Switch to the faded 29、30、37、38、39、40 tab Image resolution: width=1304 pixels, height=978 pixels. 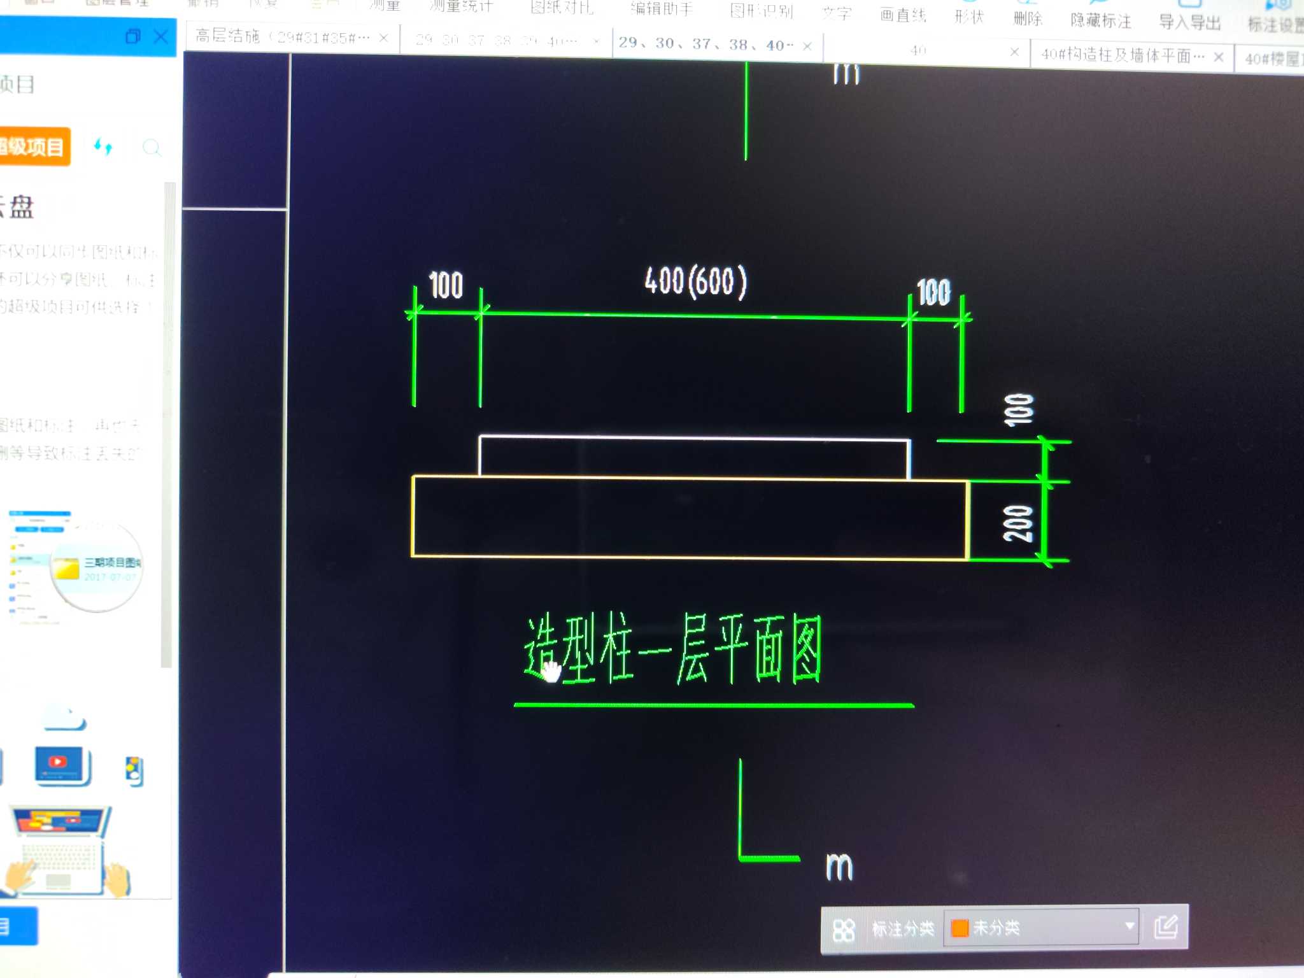pyautogui.click(x=497, y=41)
